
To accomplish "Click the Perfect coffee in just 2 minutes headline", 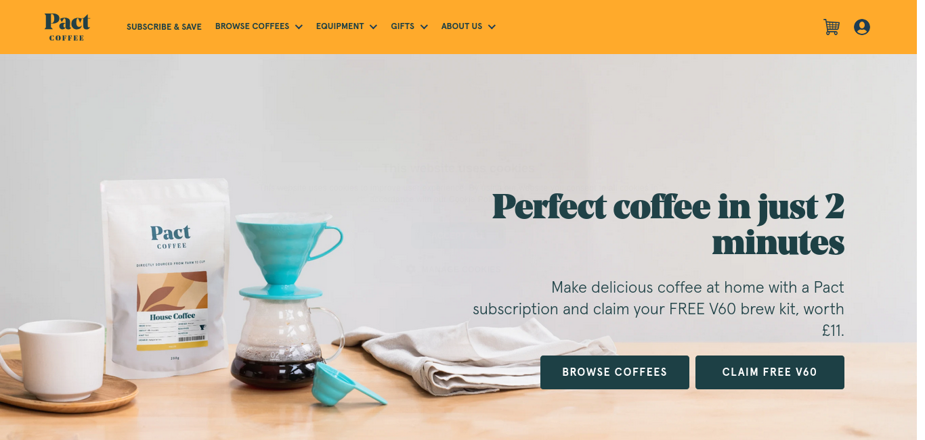I will point(668,224).
